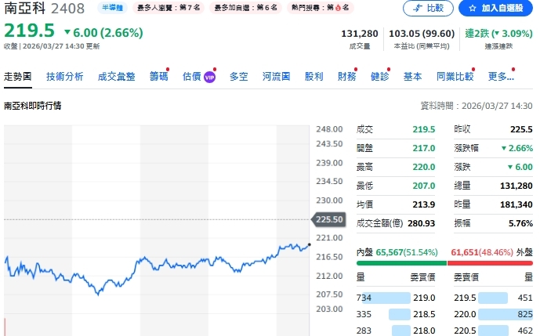Click the 比較 compare button
Image resolution: width=540 pixels, height=336 pixels.
coord(428,9)
